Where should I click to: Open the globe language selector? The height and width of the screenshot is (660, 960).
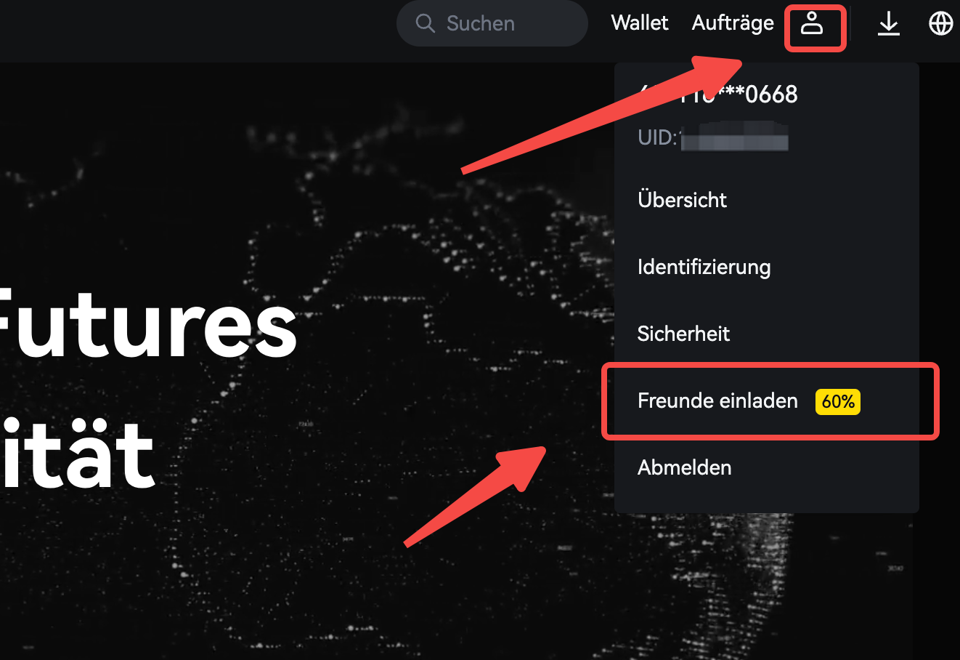940,24
